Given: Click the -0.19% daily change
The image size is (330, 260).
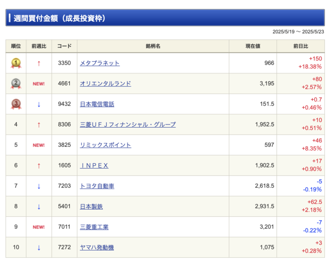Looking at the screenshot, I should click(312, 189).
